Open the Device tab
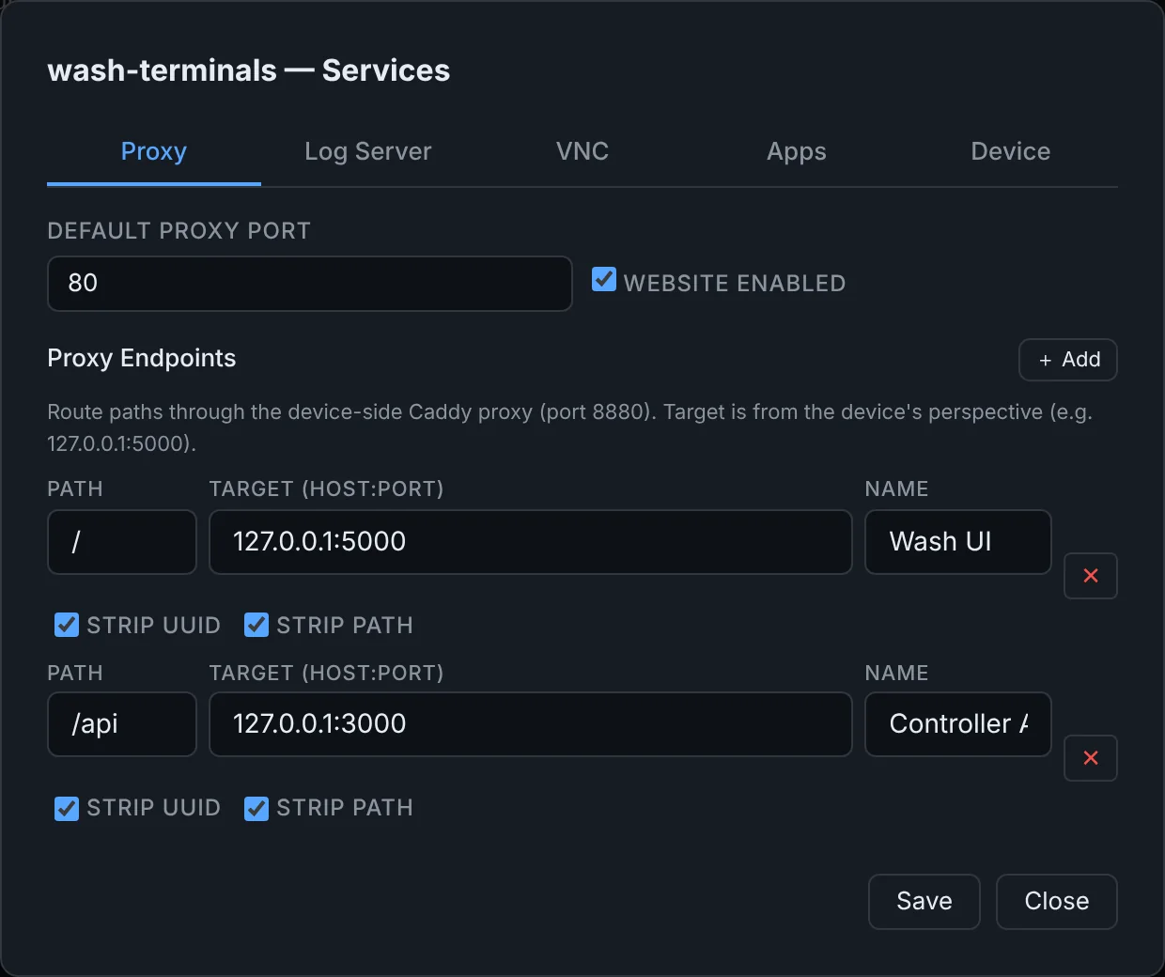Image resolution: width=1165 pixels, height=977 pixels. (x=1011, y=152)
